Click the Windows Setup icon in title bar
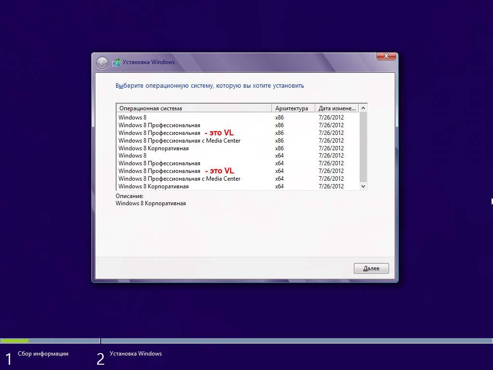 (117, 62)
